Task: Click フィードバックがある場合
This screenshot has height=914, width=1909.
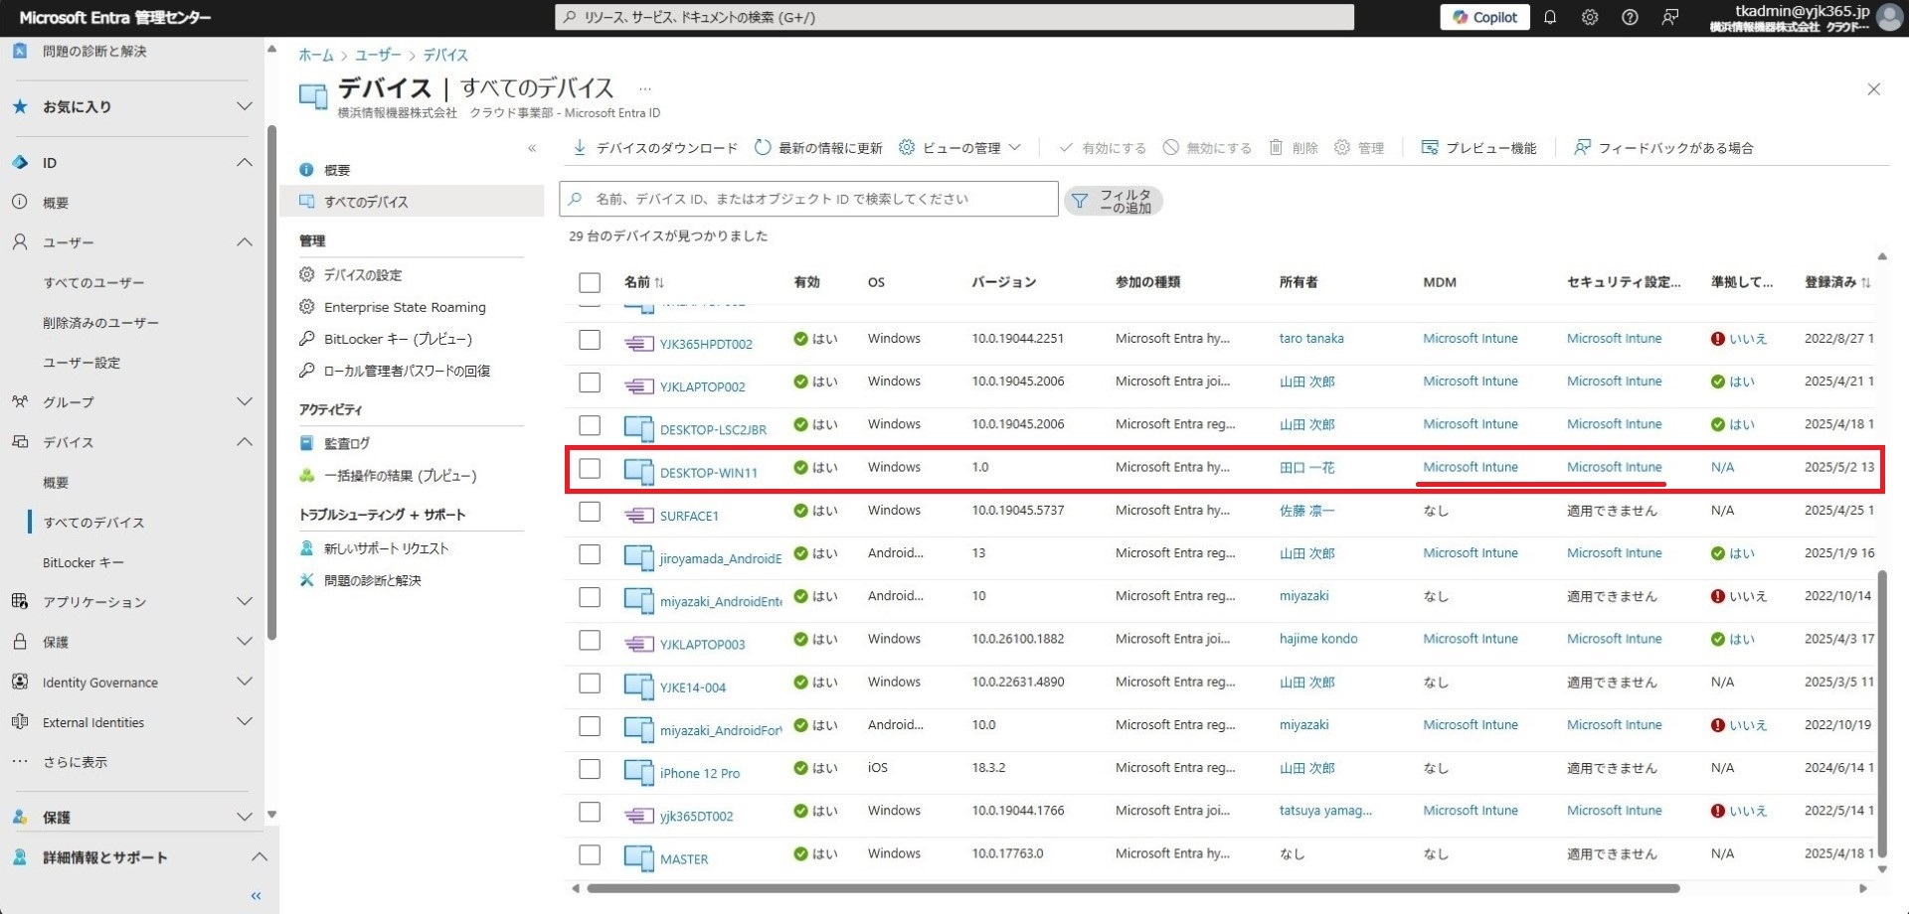Action: click(1663, 147)
